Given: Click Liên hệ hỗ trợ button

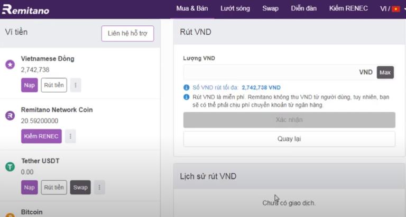Looking at the screenshot, I should pos(127,33).
